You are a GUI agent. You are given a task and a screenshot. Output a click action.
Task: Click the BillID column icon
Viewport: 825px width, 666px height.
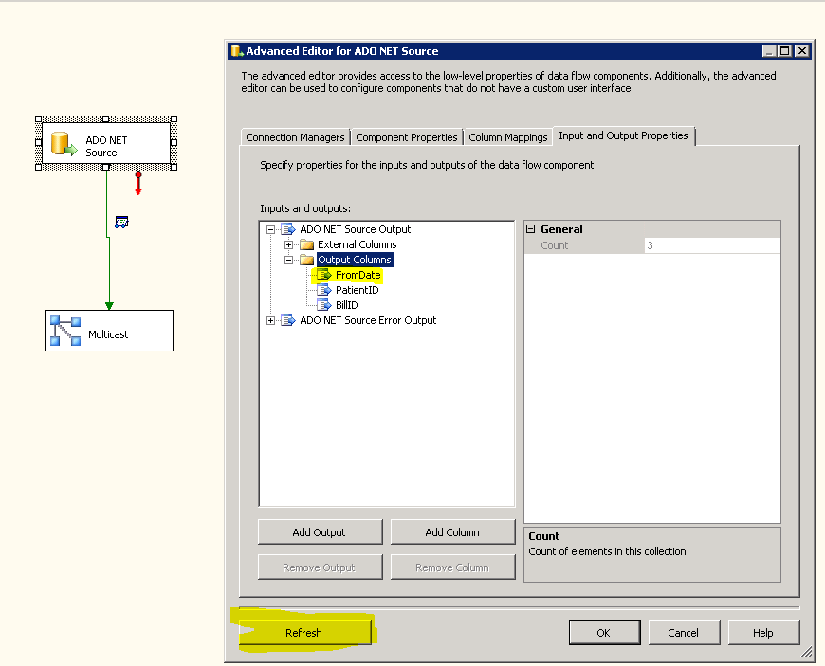click(x=323, y=305)
